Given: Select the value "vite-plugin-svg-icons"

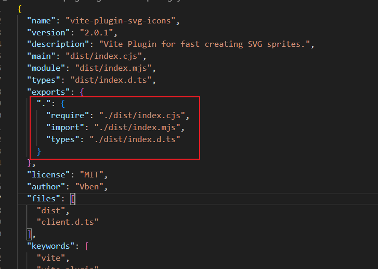Looking at the screenshot, I should (121, 21).
